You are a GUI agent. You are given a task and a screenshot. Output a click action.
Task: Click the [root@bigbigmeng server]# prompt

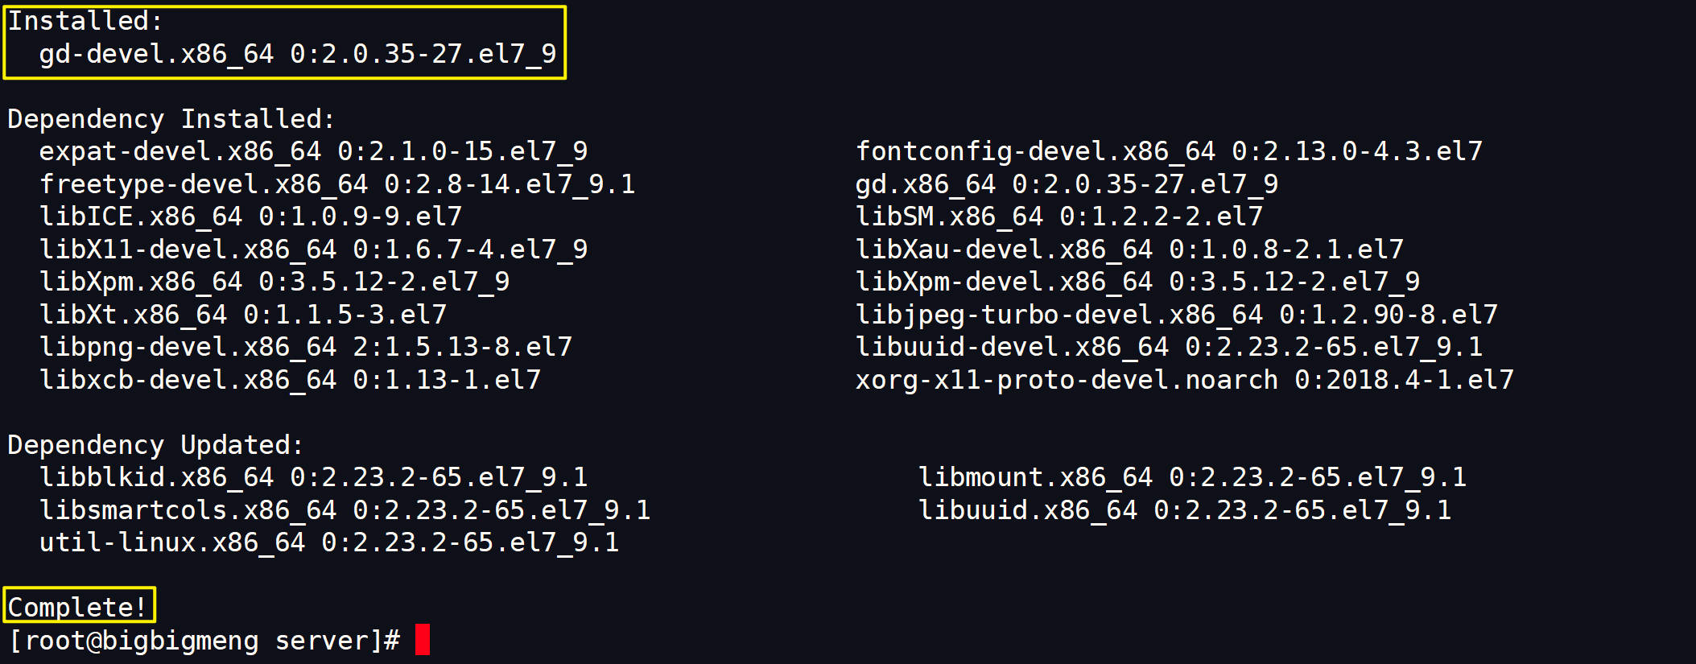[204, 641]
